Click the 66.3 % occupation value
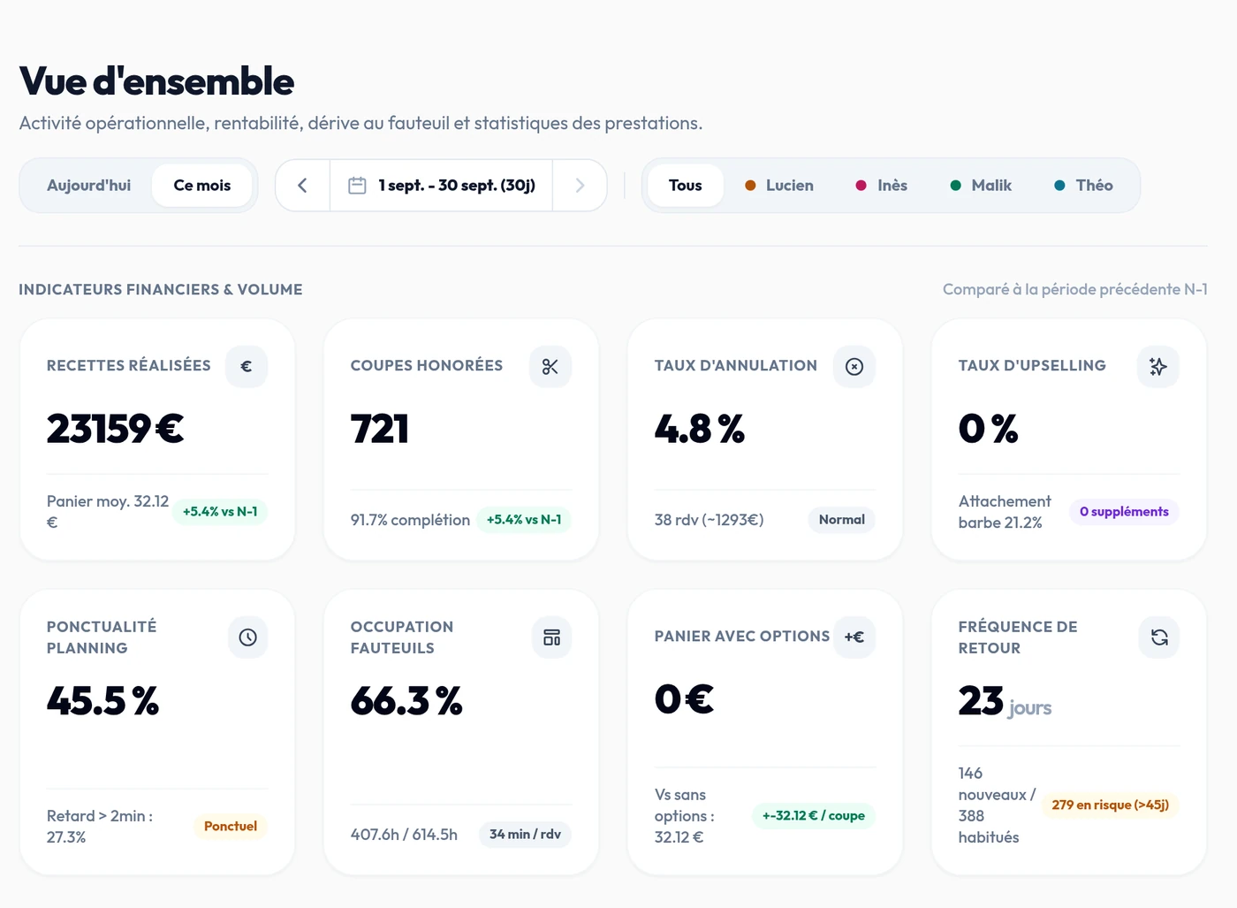This screenshot has width=1237, height=908. [406, 702]
